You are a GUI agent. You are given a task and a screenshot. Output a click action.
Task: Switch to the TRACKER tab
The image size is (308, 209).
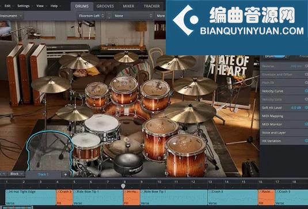pyautogui.click(x=151, y=6)
